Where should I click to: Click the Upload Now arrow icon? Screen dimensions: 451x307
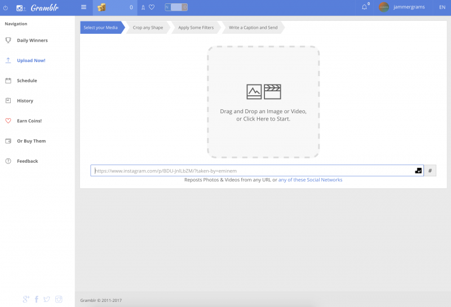coord(8,60)
